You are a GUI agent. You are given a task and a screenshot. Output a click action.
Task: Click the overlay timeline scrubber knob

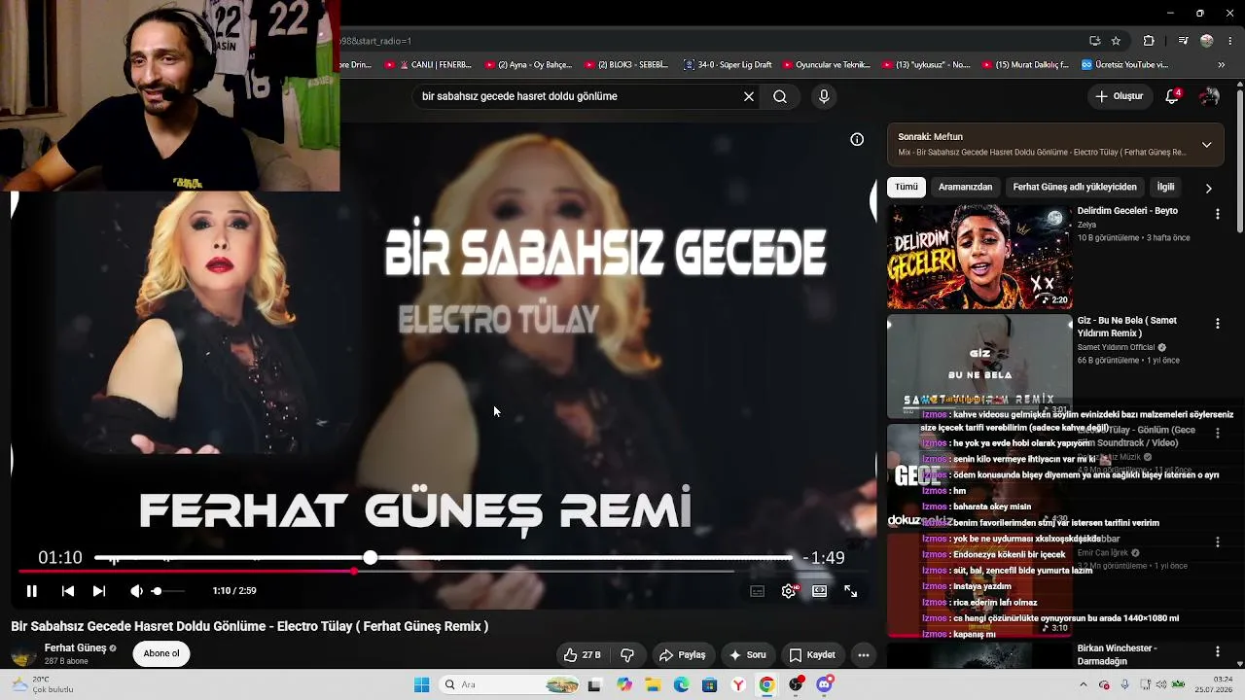tap(370, 557)
